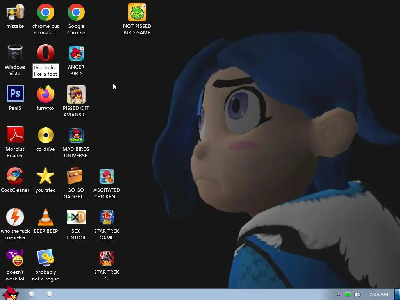Open the 'probably not a rogue' icon

pyautogui.click(x=45, y=258)
